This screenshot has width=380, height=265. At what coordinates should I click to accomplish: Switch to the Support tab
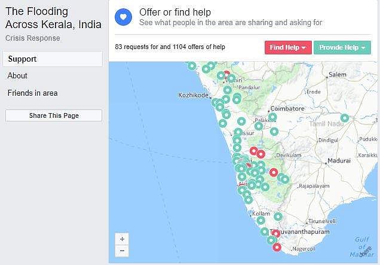click(53, 59)
